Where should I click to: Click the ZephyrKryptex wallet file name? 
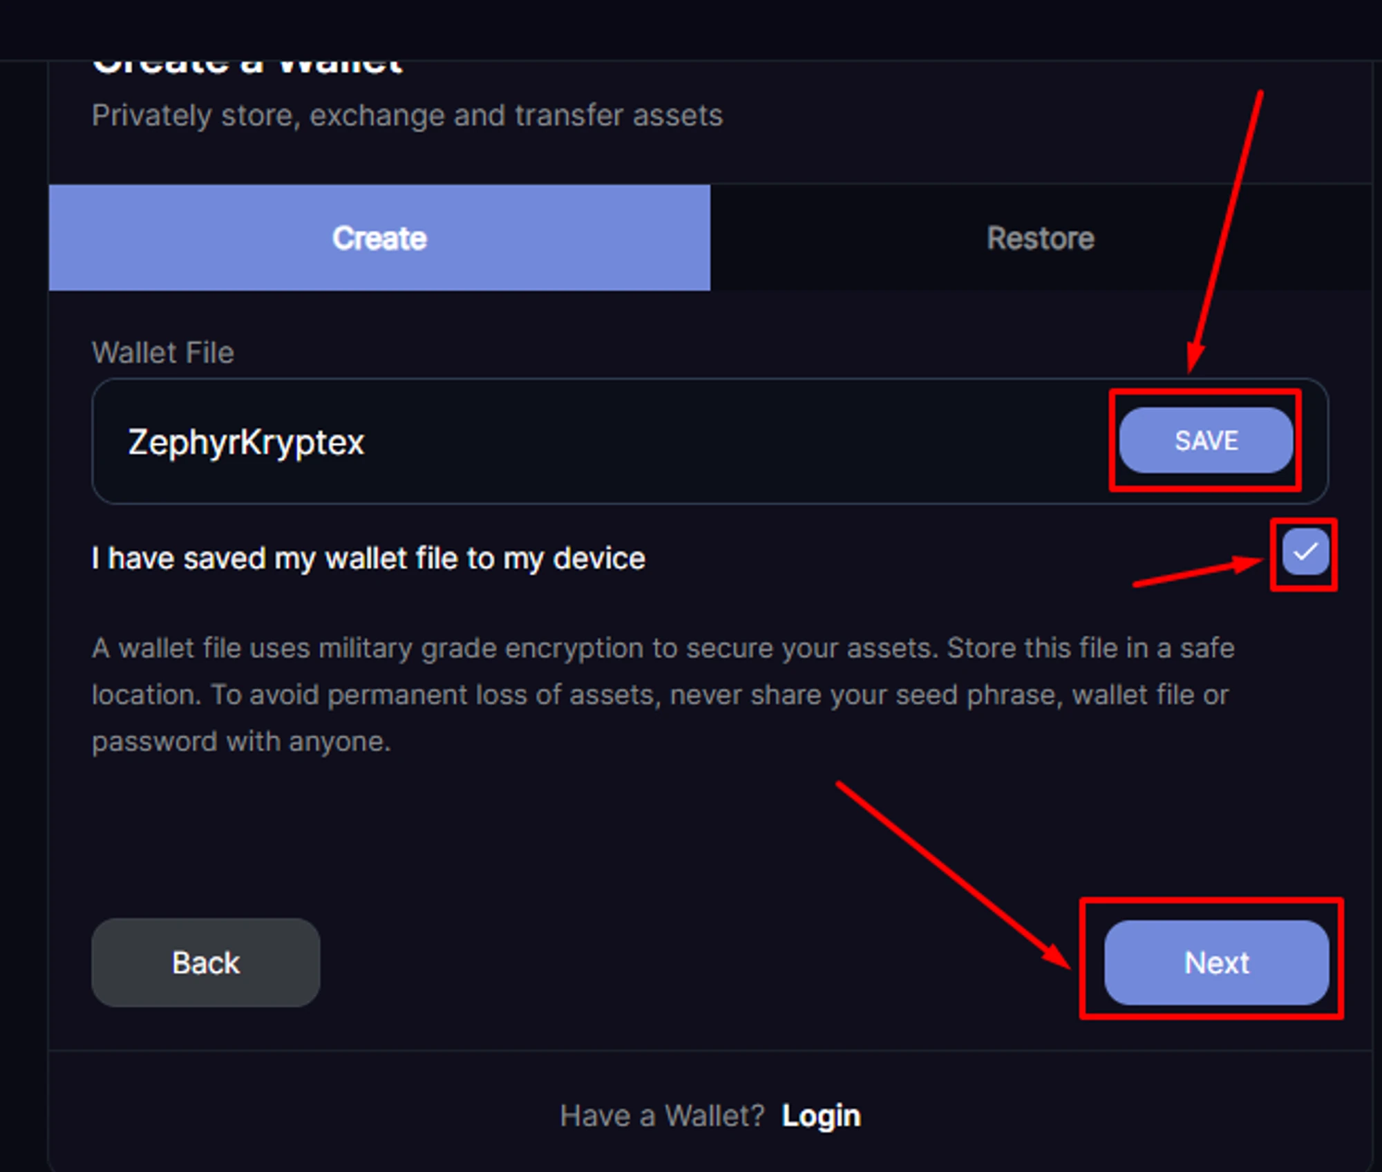(x=246, y=442)
